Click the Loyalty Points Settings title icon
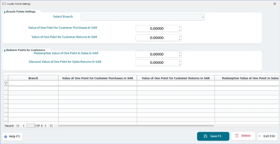Viewport: 280px width, 144px height. click(3, 4)
